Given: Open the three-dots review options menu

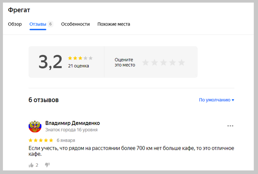Looking at the screenshot, I should click(230, 126).
